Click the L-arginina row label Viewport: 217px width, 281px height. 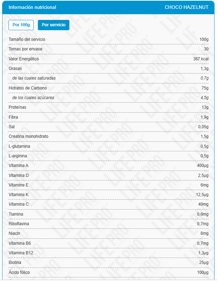(18, 156)
